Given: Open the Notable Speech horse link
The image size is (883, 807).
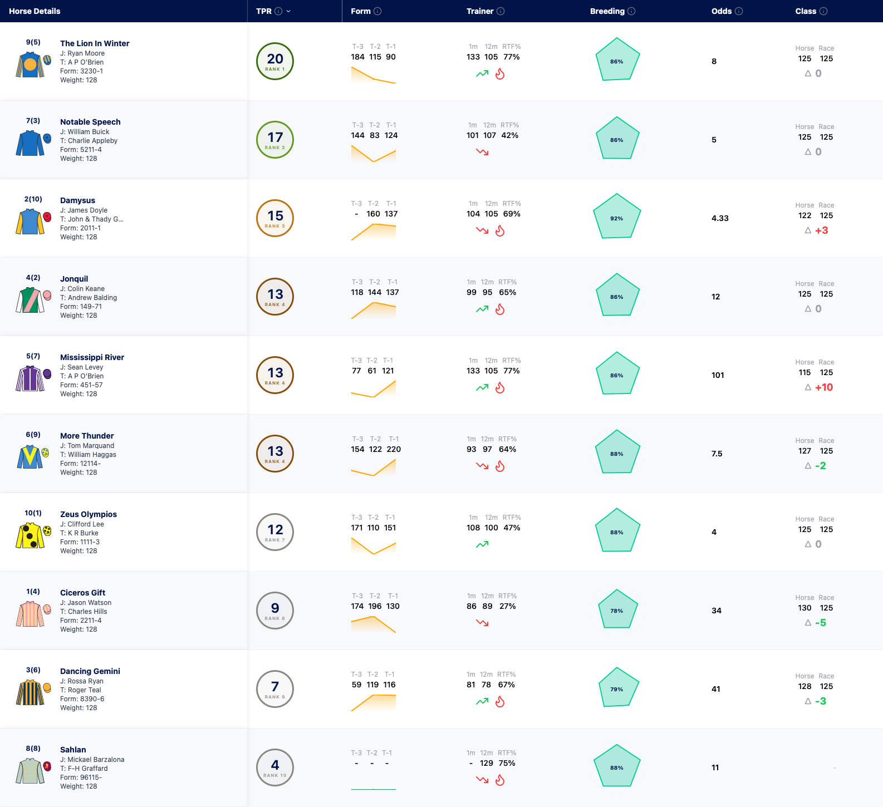Looking at the screenshot, I should [90, 122].
